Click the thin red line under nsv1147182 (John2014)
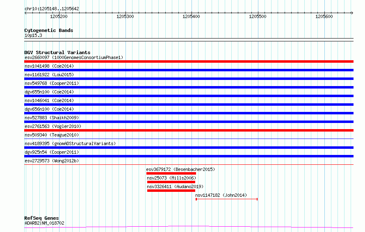This screenshot has width=365, height=232. coord(226,199)
